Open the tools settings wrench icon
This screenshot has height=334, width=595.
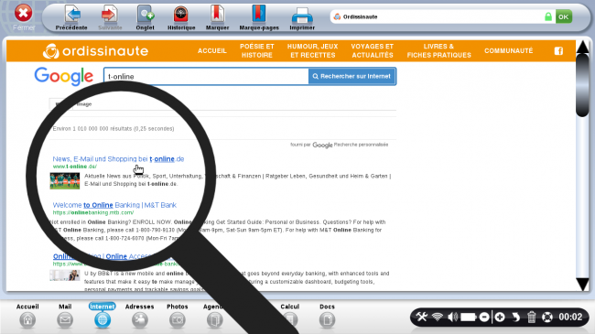point(421,317)
